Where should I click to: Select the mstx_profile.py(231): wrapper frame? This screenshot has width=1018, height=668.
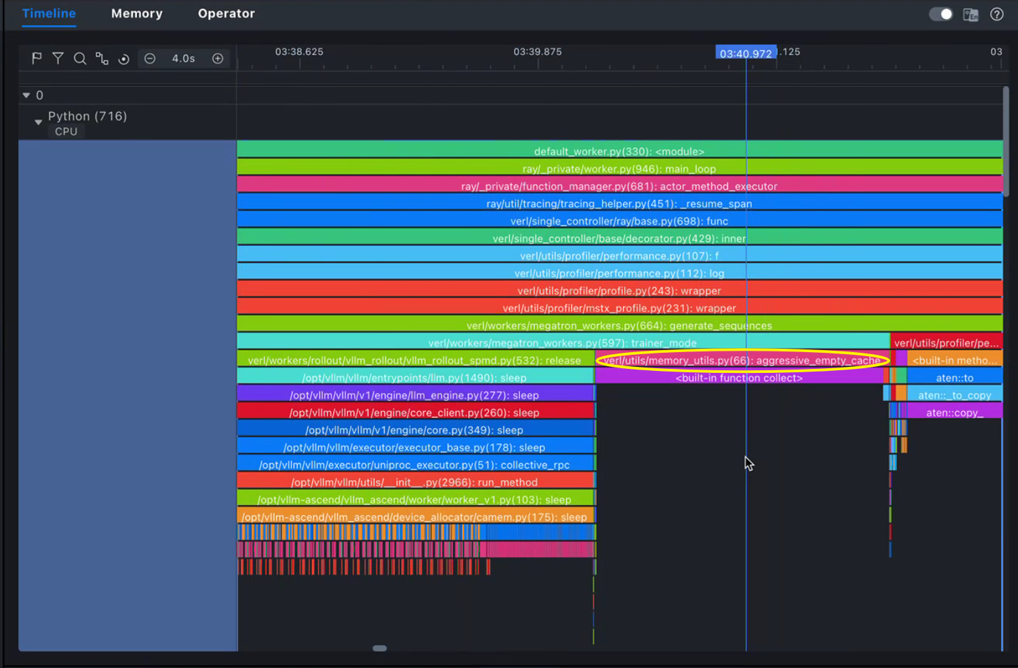click(x=619, y=308)
